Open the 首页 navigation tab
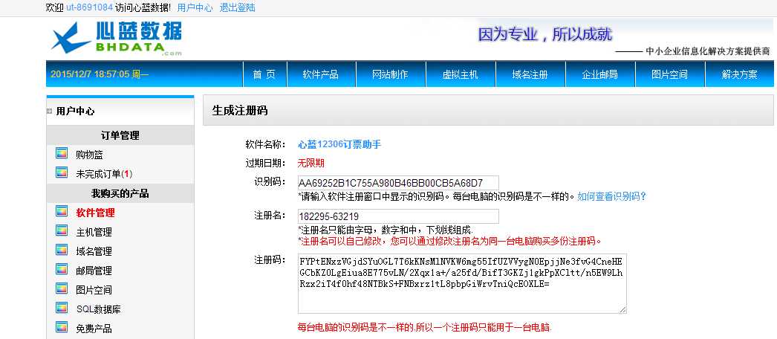This screenshot has height=339, width=777. pos(264,74)
